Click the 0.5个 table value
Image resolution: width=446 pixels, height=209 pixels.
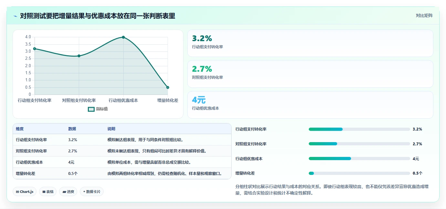coord(73,174)
